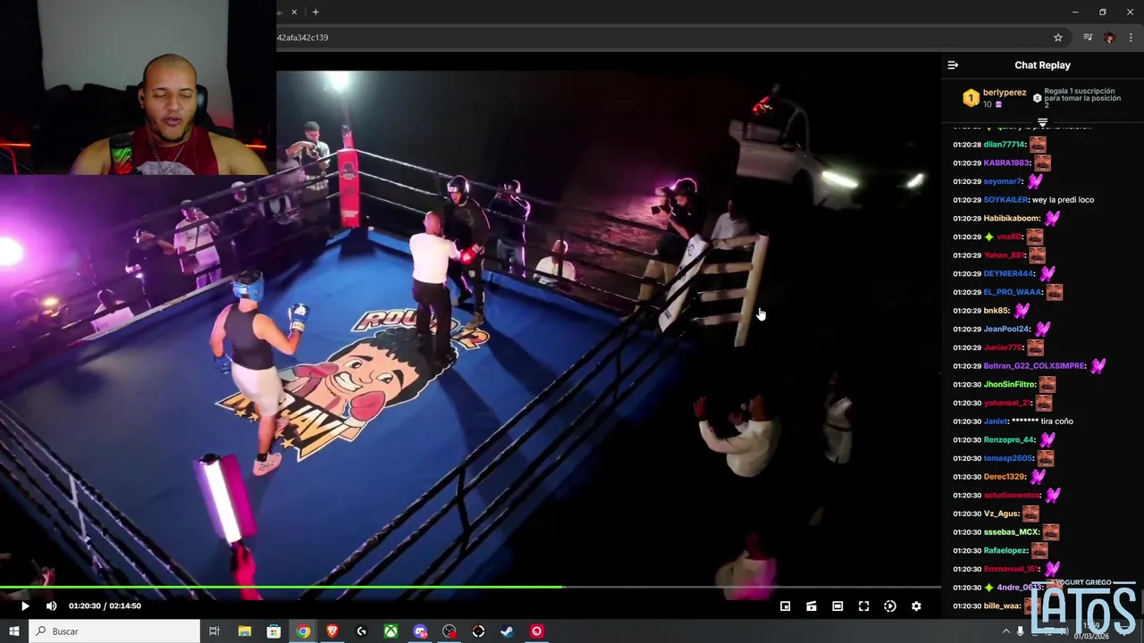Seek on the green video progress bar
Image resolution: width=1144 pixels, height=643 pixels.
click(x=470, y=587)
